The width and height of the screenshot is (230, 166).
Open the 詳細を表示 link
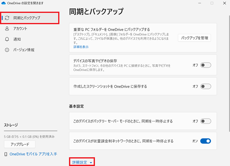pos(81,47)
